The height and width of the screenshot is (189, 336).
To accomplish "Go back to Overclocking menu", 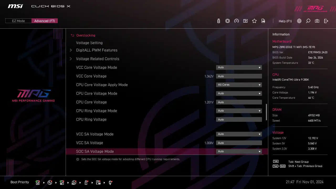I will click(x=85, y=35).
